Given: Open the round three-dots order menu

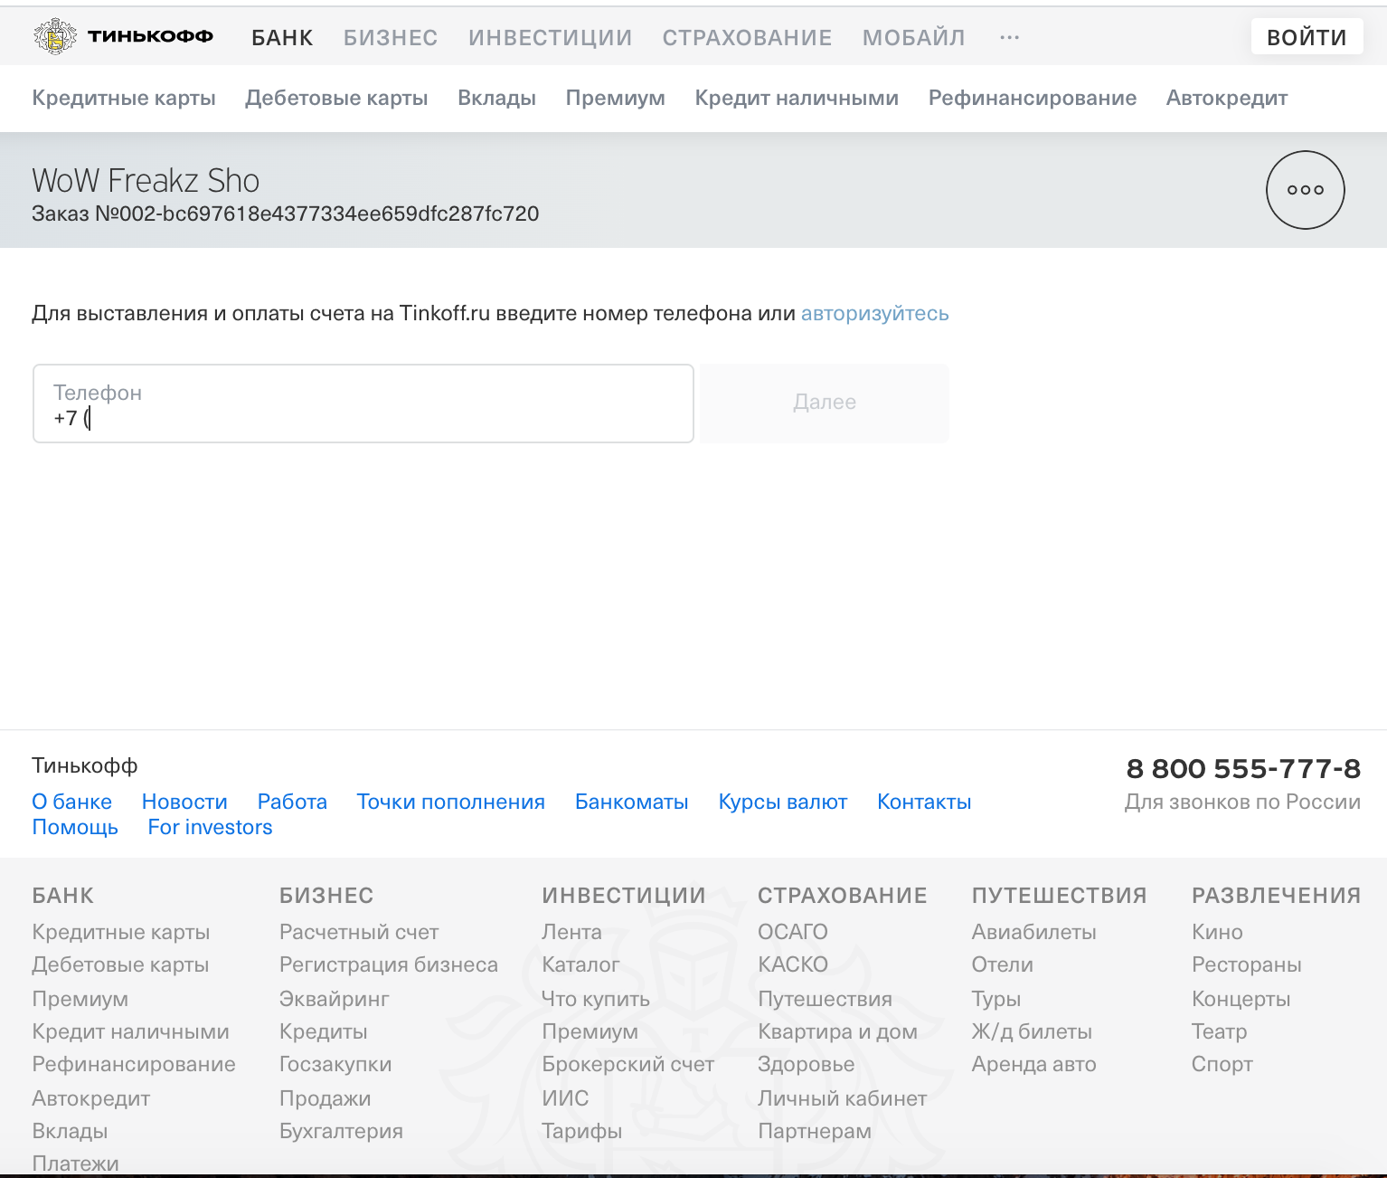Looking at the screenshot, I should (x=1305, y=190).
